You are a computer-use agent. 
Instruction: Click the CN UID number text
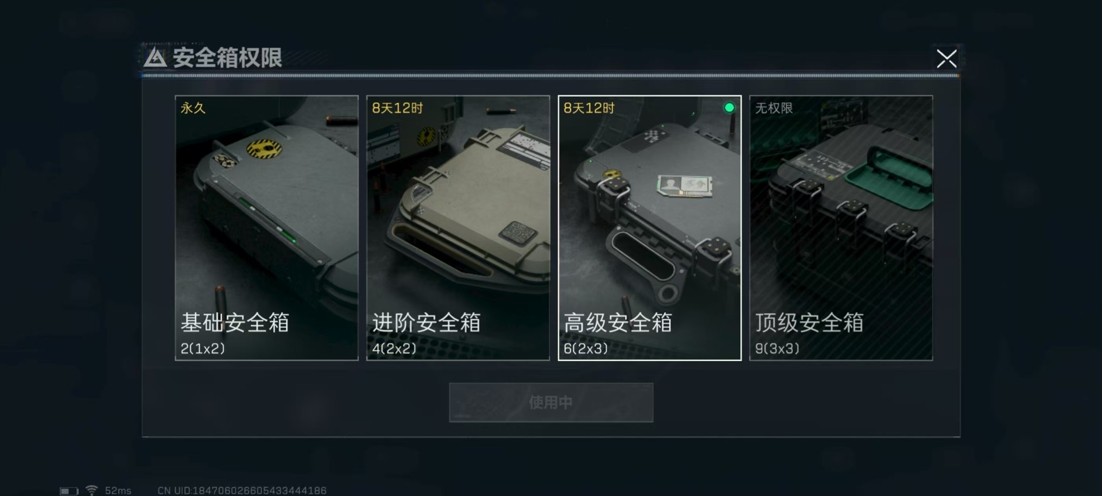(x=242, y=491)
